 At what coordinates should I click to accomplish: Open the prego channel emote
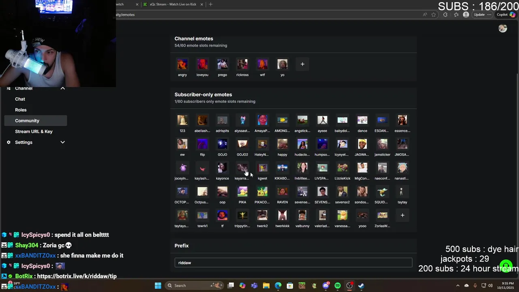pyautogui.click(x=222, y=64)
